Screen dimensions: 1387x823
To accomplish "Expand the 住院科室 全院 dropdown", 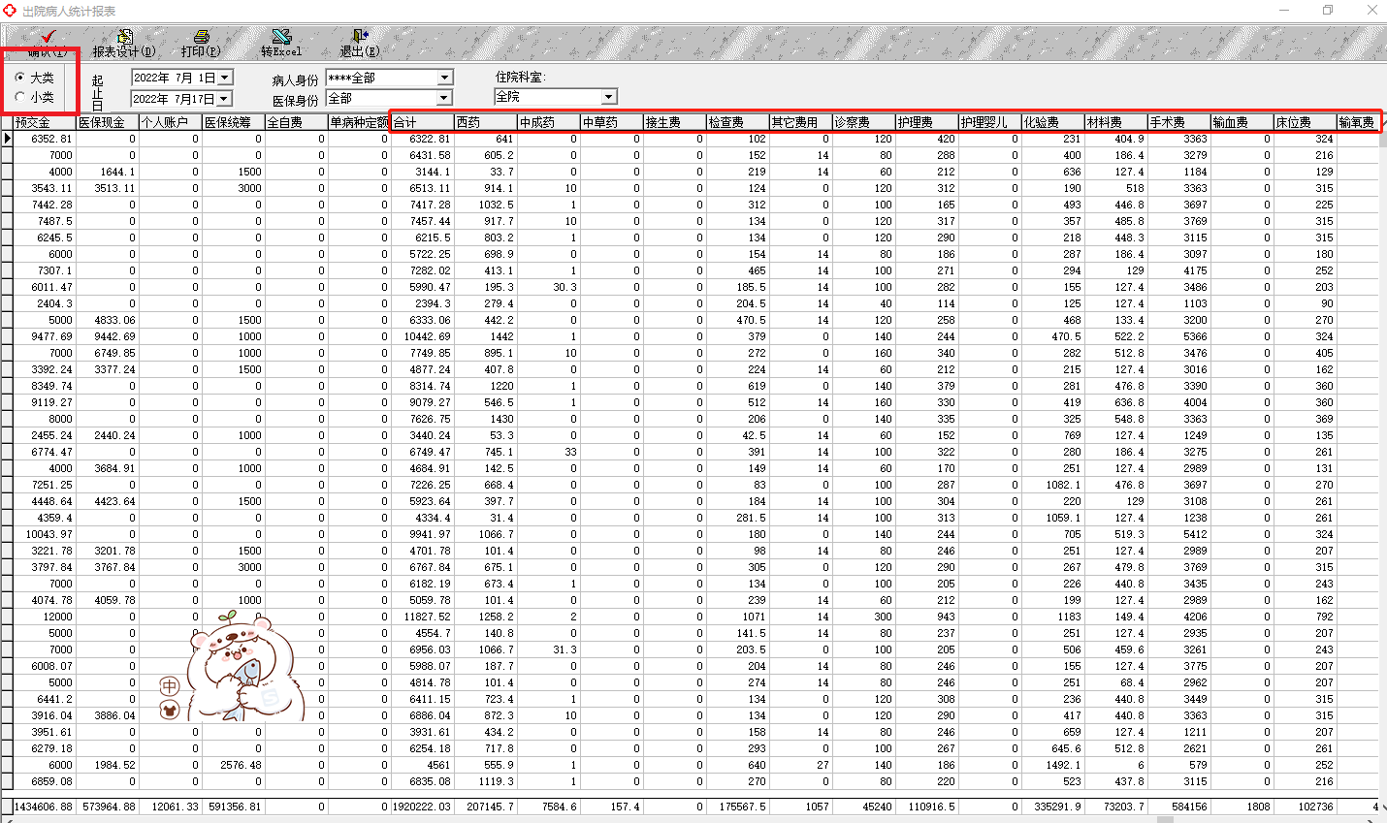I will click(608, 97).
